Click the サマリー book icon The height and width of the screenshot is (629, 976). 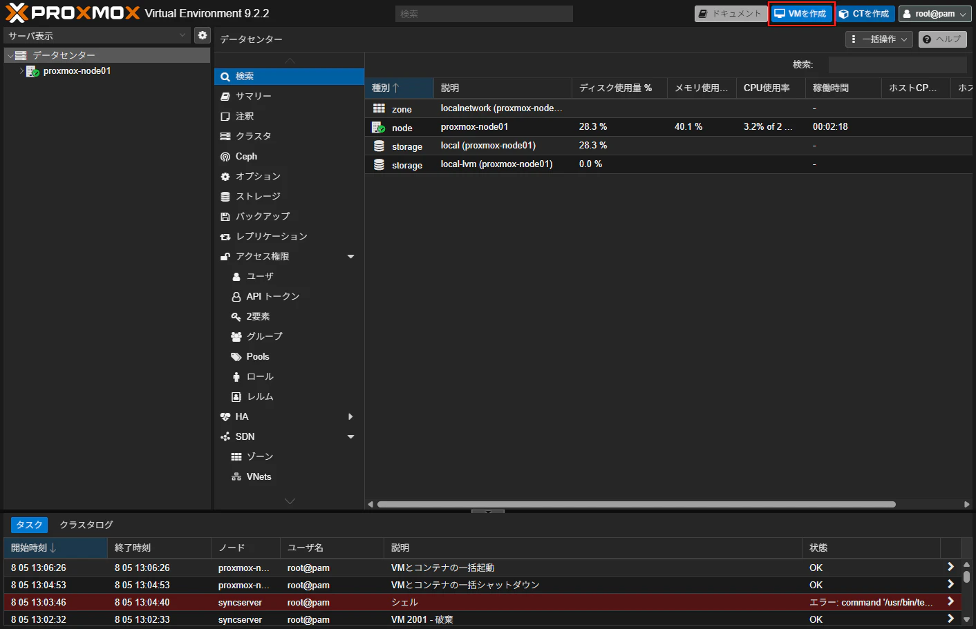(225, 97)
